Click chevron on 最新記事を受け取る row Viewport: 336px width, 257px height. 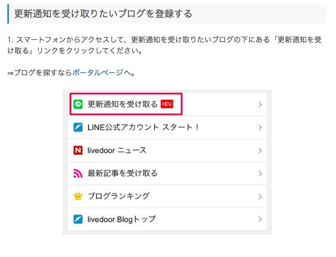point(260,174)
